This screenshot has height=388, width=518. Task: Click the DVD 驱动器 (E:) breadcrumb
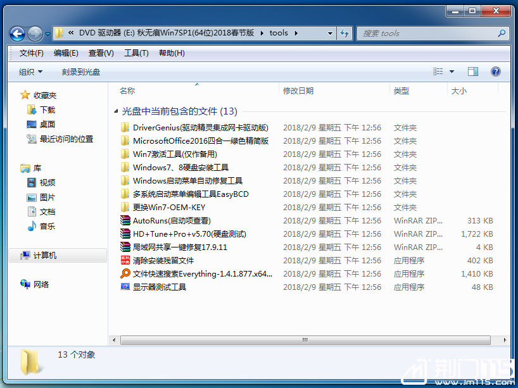[x=166, y=33]
